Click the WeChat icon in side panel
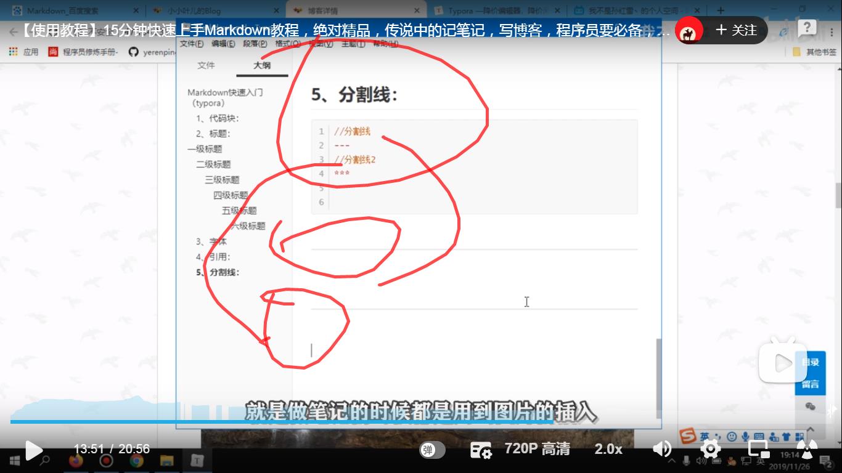This screenshot has width=842, height=473. [x=810, y=406]
